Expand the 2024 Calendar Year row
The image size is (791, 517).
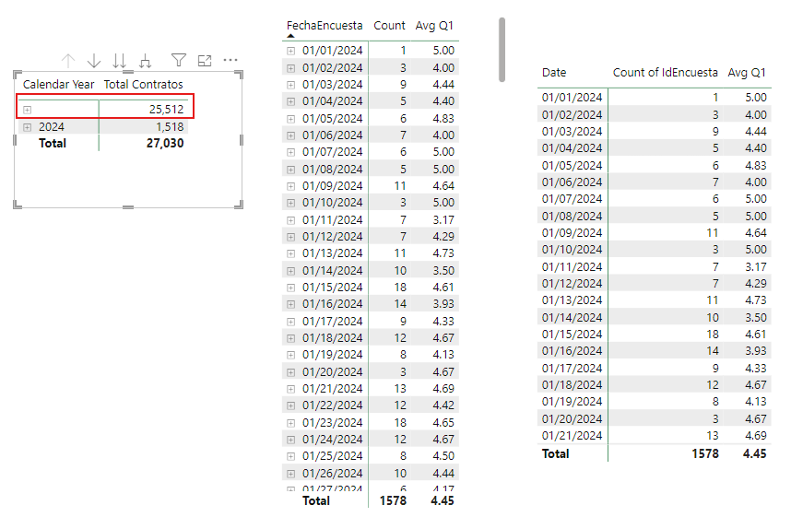point(28,127)
